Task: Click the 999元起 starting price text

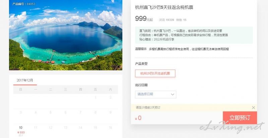Action: pos(144,19)
